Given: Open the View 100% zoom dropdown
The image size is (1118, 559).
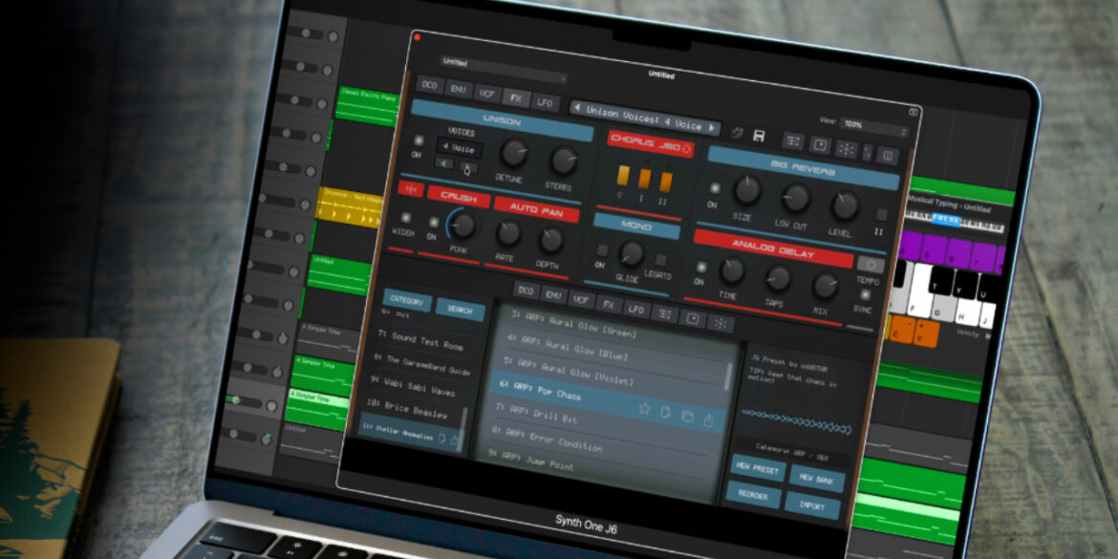Looking at the screenshot, I should (x=873, y=128).
